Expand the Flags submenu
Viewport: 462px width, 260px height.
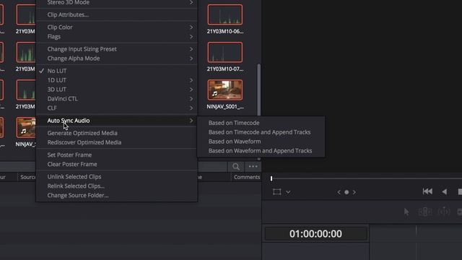tap(117, 37)
